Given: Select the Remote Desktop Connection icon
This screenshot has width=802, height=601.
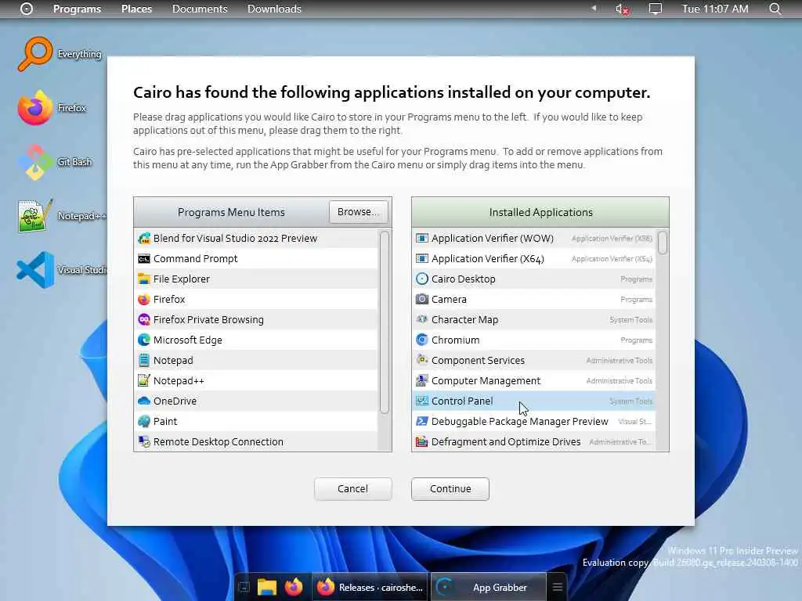Looking at the screenshot, I should tap(144, 441).
